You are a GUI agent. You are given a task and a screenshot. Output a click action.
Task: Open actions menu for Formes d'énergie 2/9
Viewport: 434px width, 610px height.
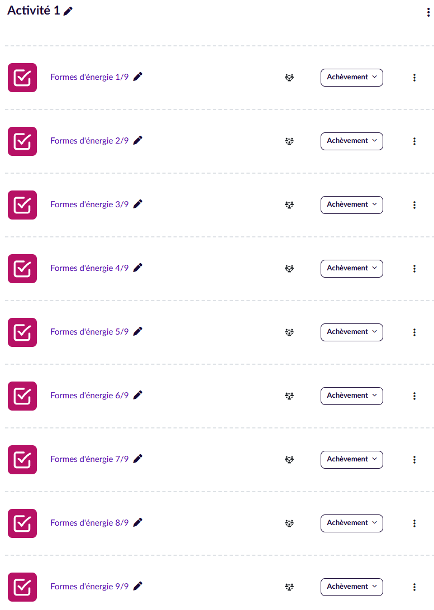point(414,141)
